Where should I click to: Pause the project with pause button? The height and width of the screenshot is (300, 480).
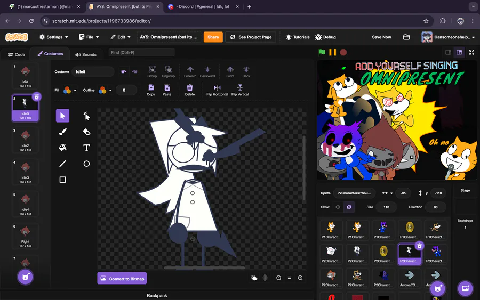[332, 52]
